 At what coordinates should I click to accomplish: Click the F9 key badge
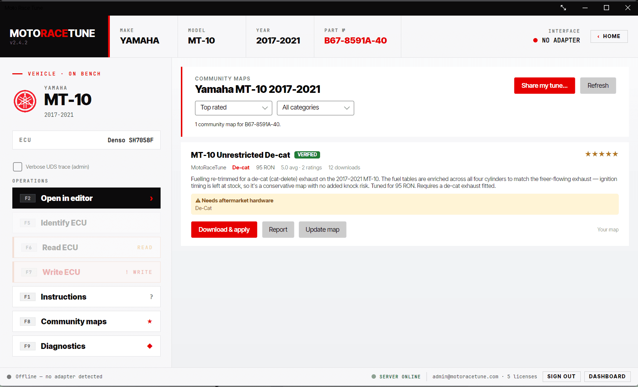click(28, 346)
